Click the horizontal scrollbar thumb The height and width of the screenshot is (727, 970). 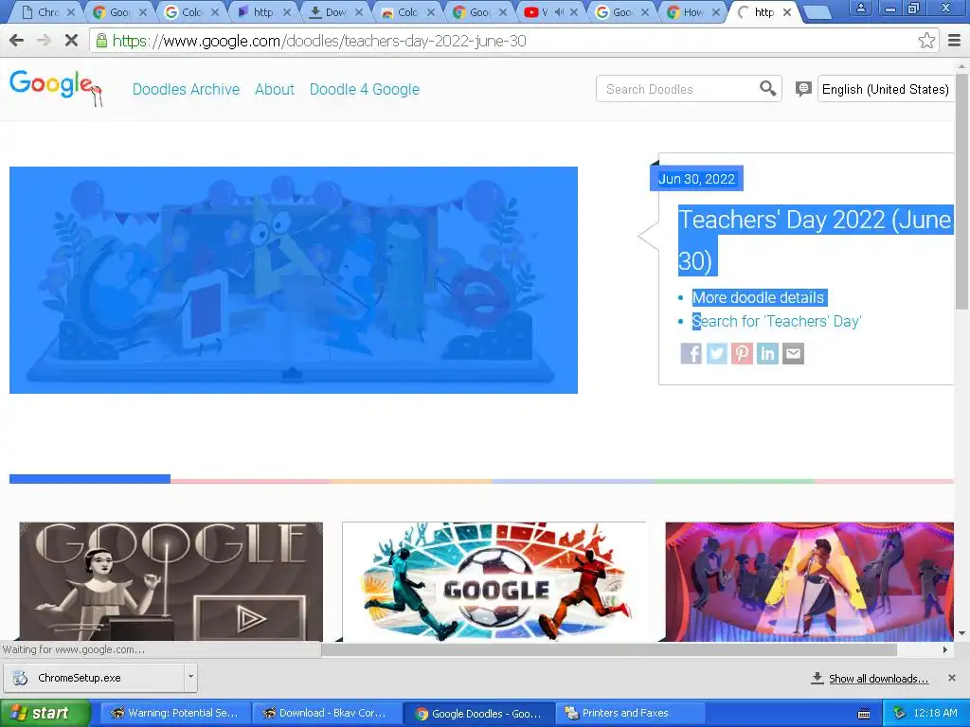coord(609,649)
